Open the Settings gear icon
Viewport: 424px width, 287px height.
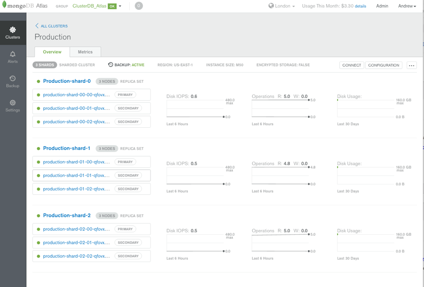click(13, 103)
